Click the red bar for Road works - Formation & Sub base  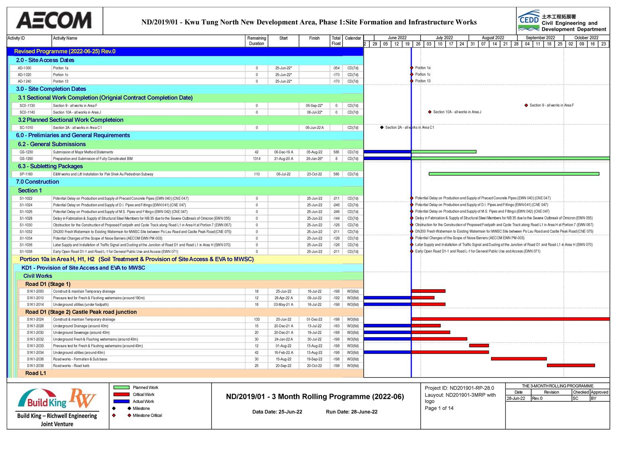(519, 359)
